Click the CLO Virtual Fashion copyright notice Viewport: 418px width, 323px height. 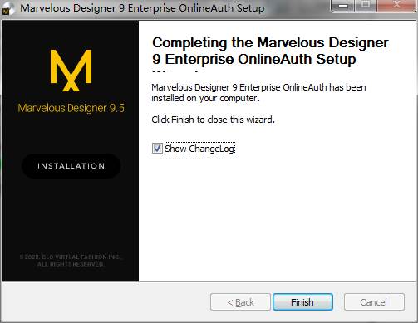click(x=71, y=261)
